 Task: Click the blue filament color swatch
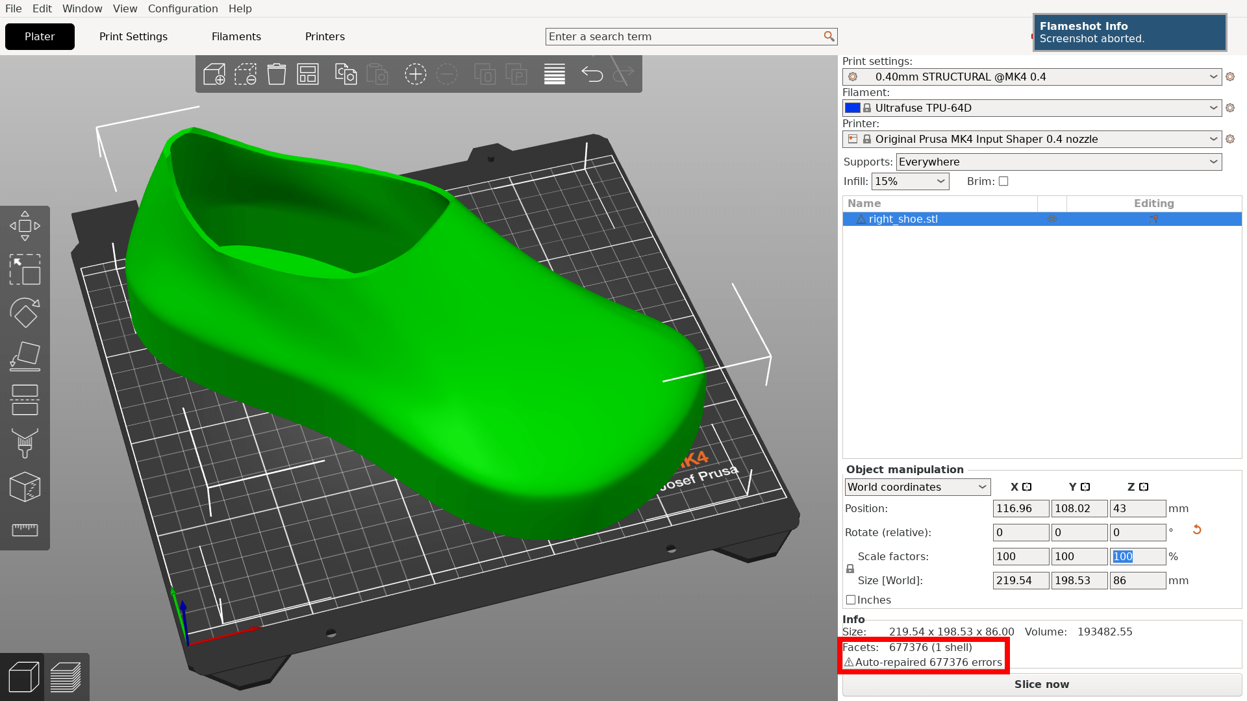point(852,108)
